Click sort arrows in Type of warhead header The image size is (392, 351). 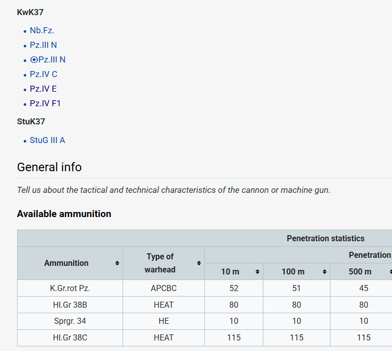tap(199, 263)
